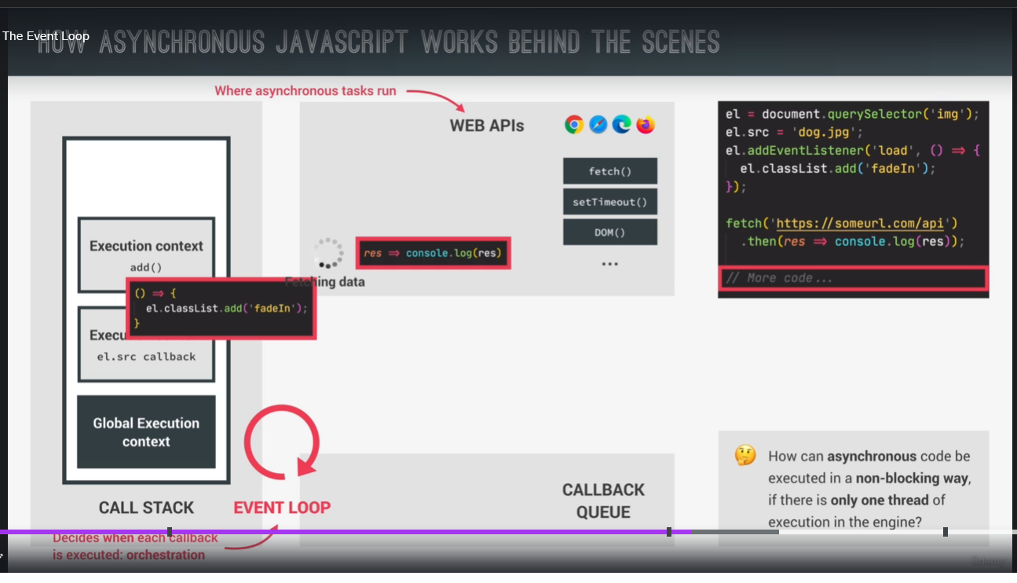
Task: Jump to the middle chapter marker on timeline
Action: pyautogui.click(x=669, y=532)
